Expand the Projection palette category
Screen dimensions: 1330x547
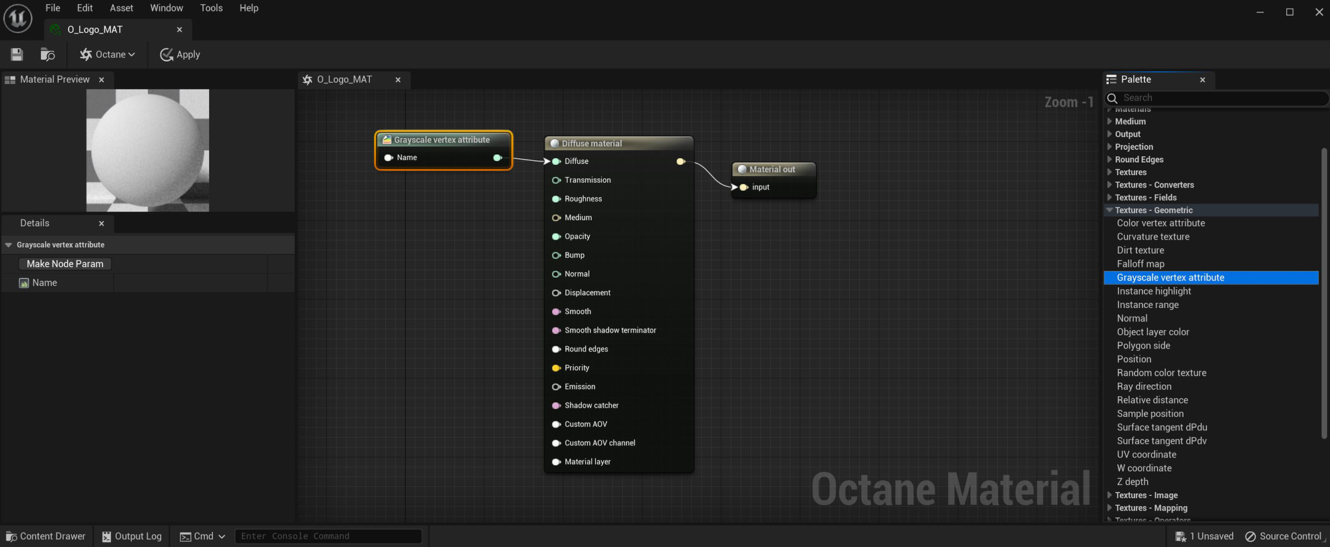1109,147
